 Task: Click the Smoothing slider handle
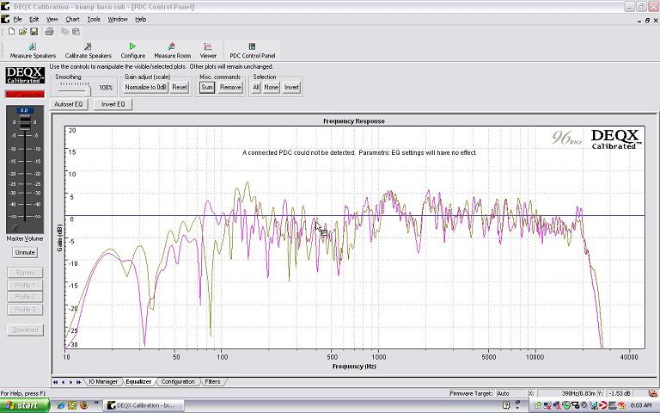(88, 90)
